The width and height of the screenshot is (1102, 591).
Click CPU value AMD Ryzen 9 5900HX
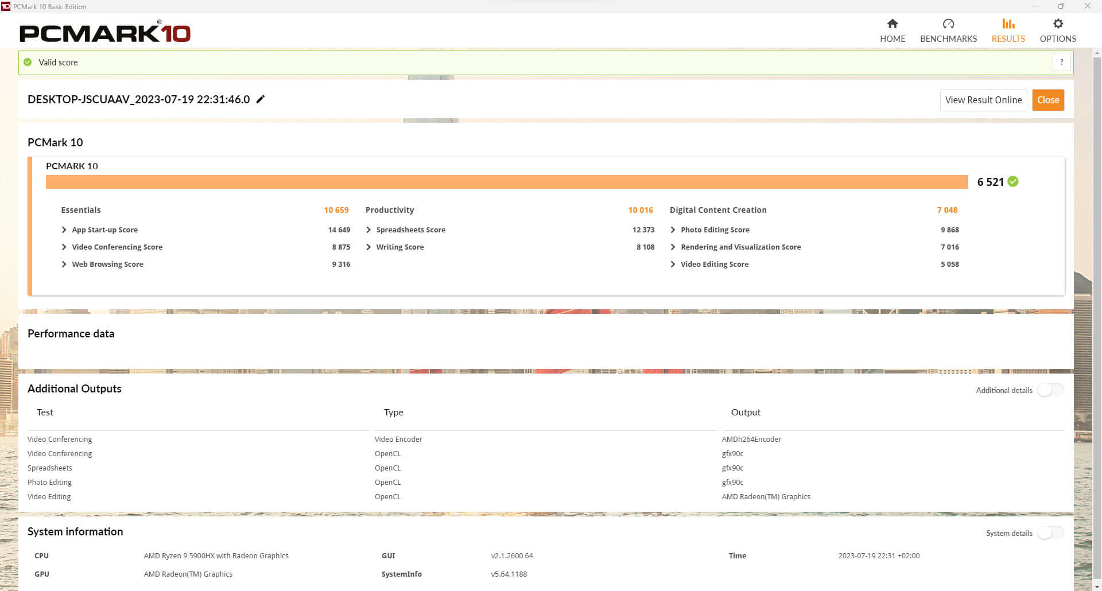pos(216,555)
